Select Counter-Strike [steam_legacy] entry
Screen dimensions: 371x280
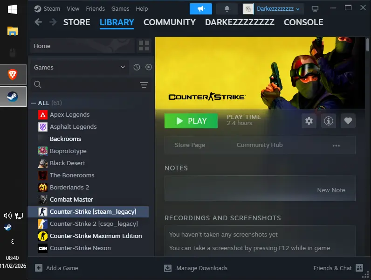coord(88,211)
